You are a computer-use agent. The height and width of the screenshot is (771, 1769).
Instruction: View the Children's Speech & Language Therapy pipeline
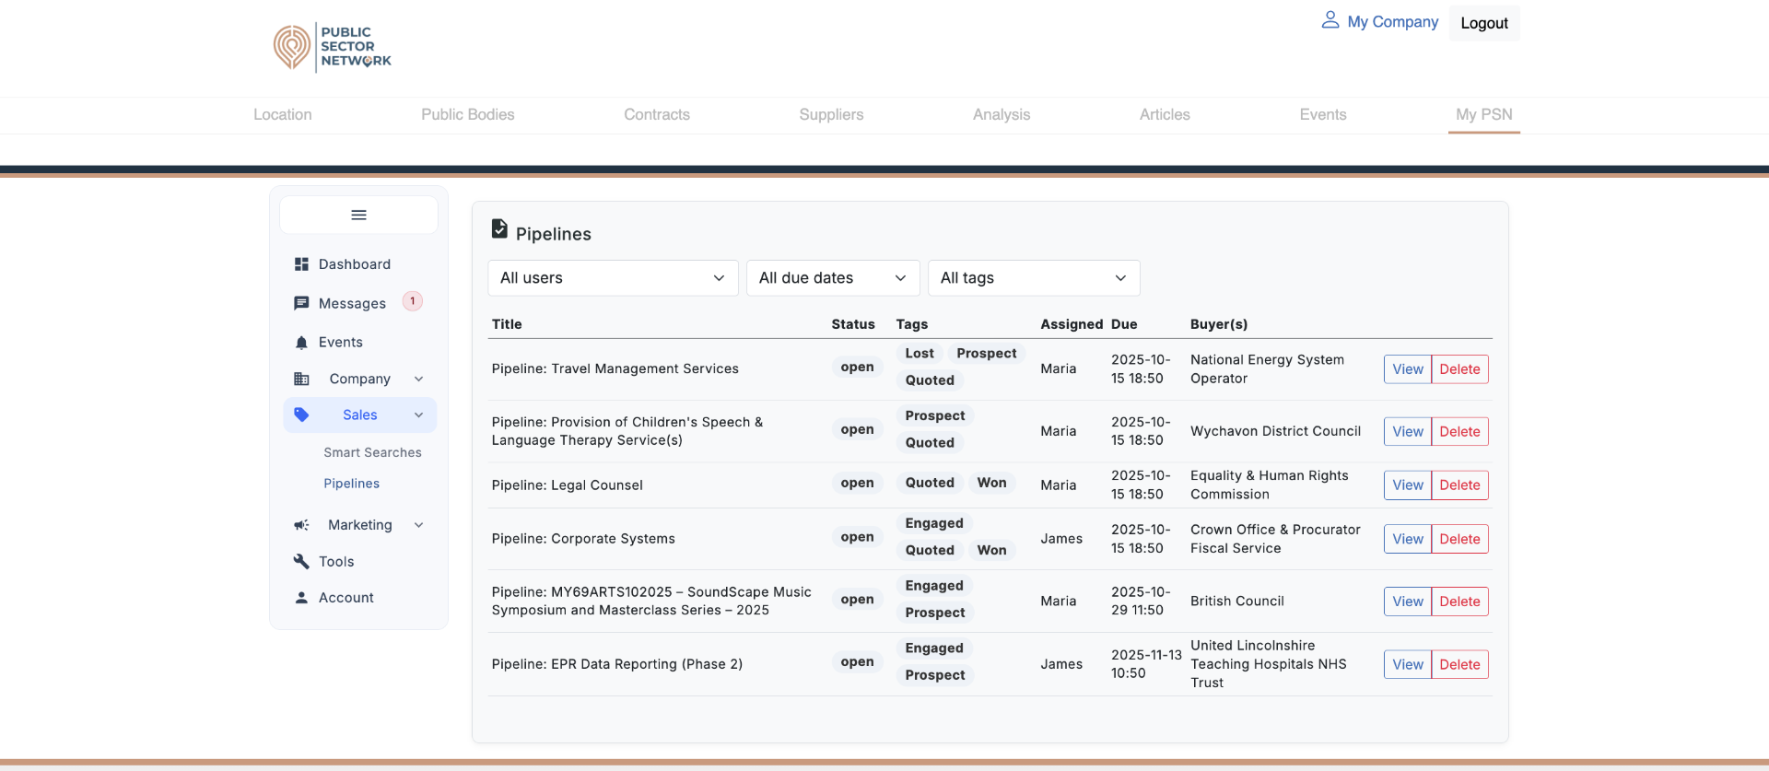click(x=1408, y=431)
